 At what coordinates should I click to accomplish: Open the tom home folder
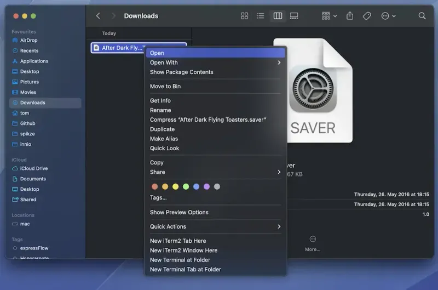coord(45,113)
